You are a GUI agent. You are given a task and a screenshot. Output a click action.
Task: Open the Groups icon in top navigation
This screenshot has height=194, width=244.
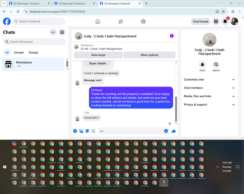click(x=143, y=21)
